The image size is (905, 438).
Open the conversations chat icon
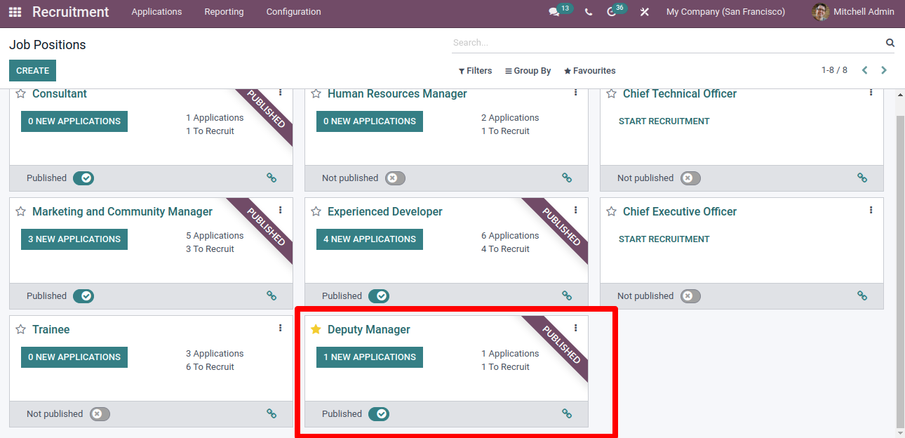click(554, 12)
